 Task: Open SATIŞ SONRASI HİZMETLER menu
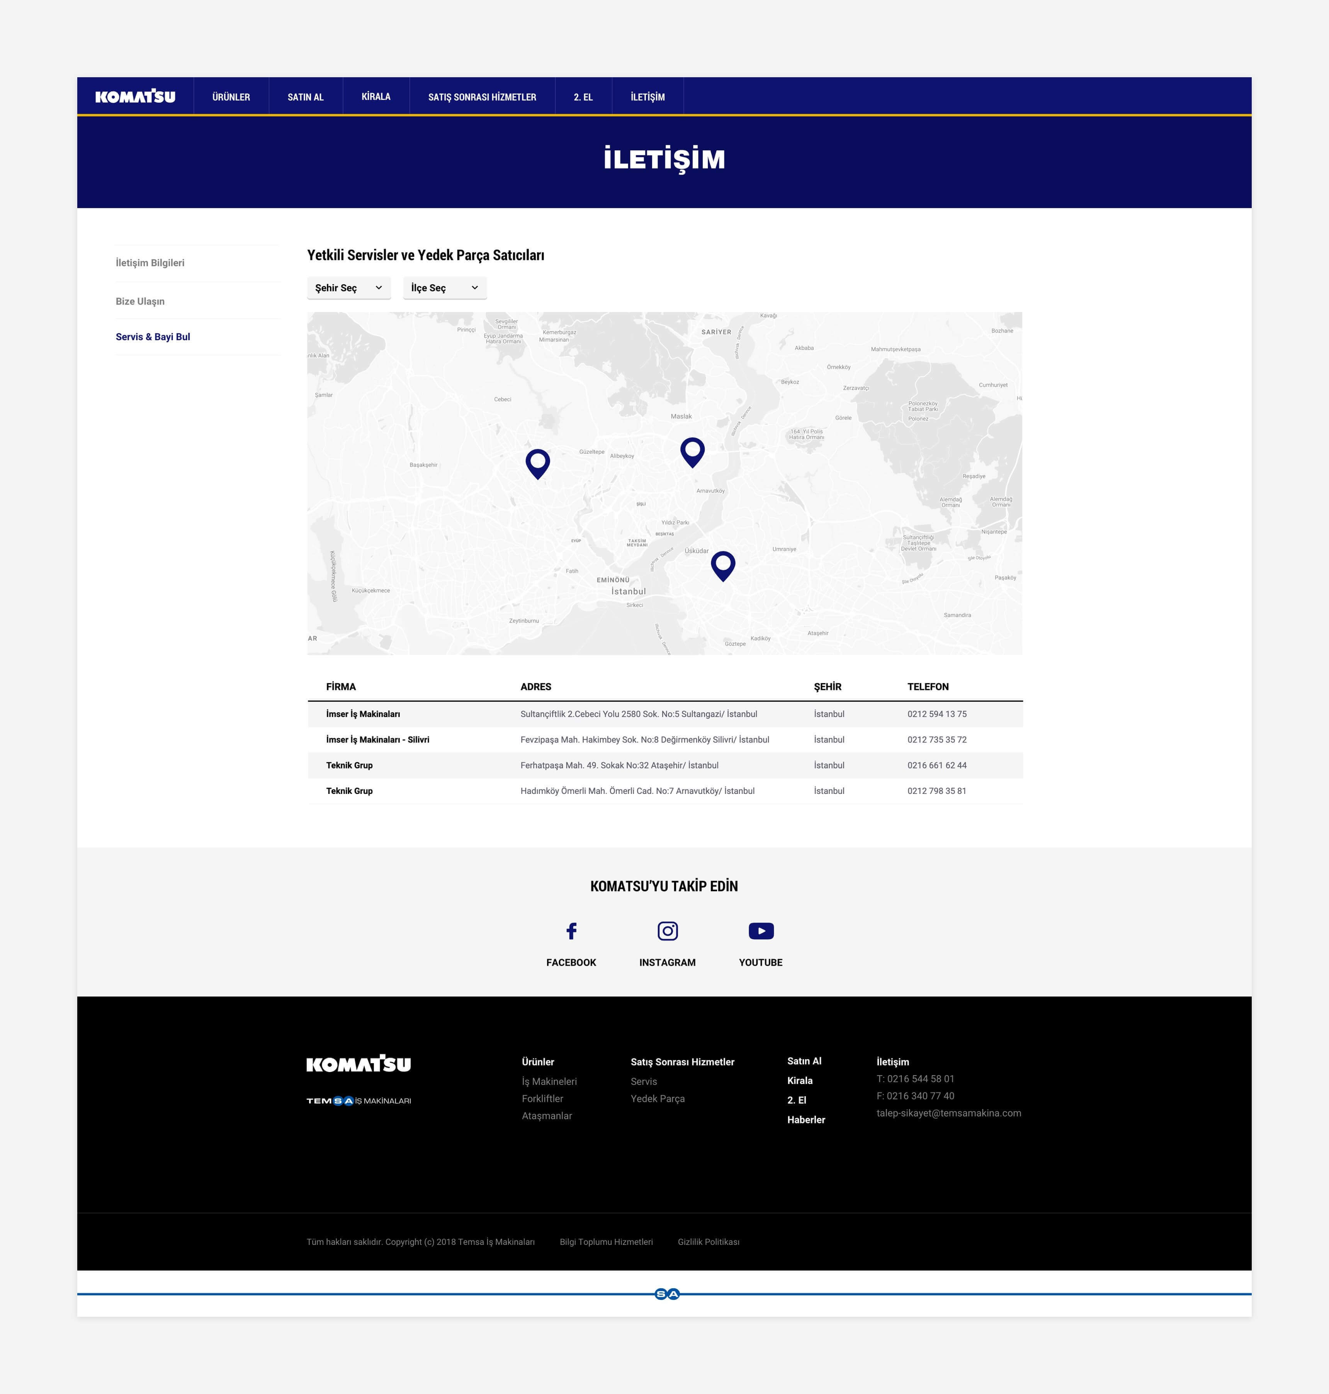482,97
